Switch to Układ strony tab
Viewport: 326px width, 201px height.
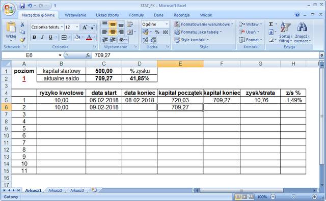(107, 15)
